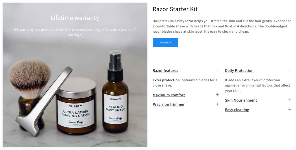This screenshot has width=296, height=150.
Task: Collapse Razor features via the minus icon
Action: click(217, 70)
